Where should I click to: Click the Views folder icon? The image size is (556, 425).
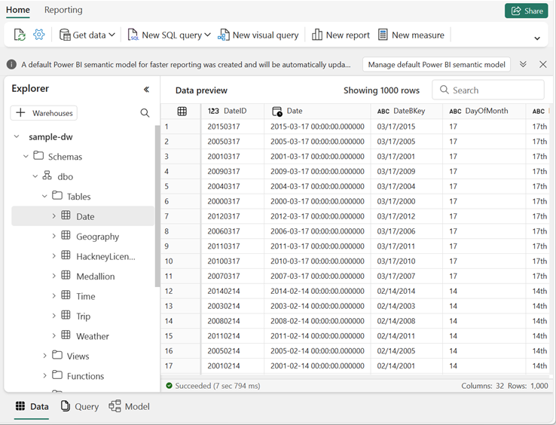(57, 355)
